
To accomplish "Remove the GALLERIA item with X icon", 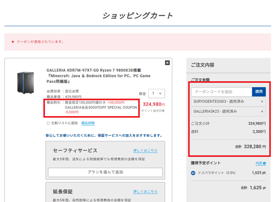I will tap(167, 63).
